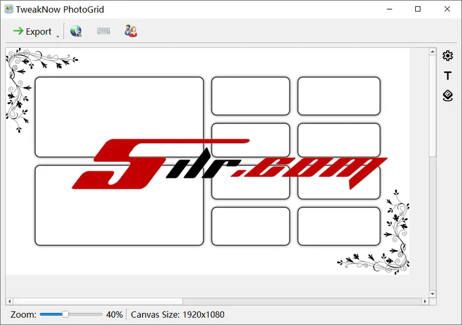Click the globe website icon

[x=76, y=31]
